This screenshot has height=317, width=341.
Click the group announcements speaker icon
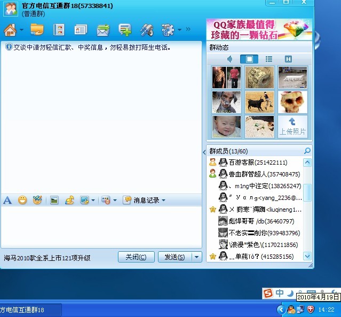(x=229, y=59)
